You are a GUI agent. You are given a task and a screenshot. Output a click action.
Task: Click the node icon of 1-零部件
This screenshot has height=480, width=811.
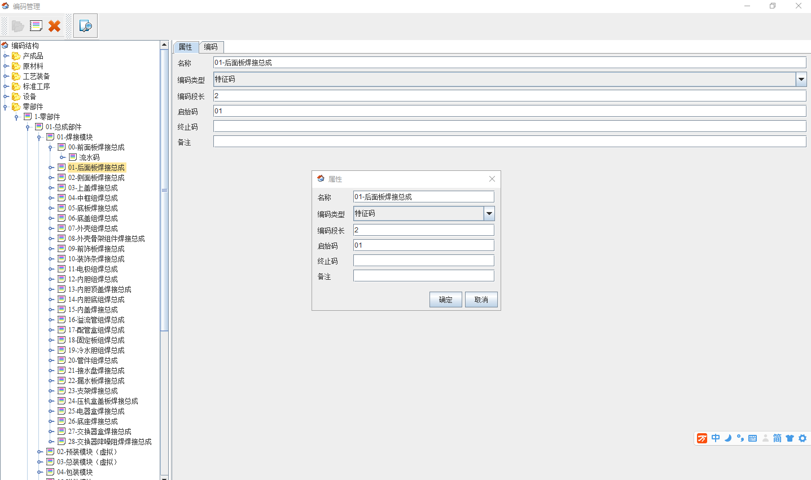coord(28,117)
